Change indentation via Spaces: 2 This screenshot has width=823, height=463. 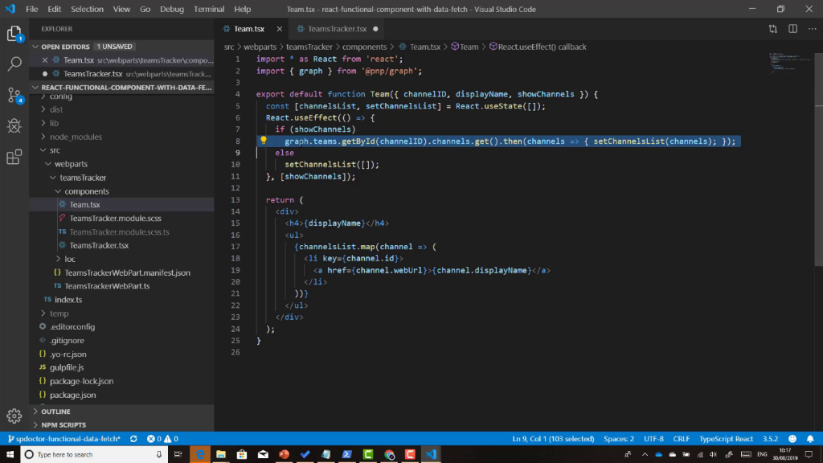[x=619, y=439]
